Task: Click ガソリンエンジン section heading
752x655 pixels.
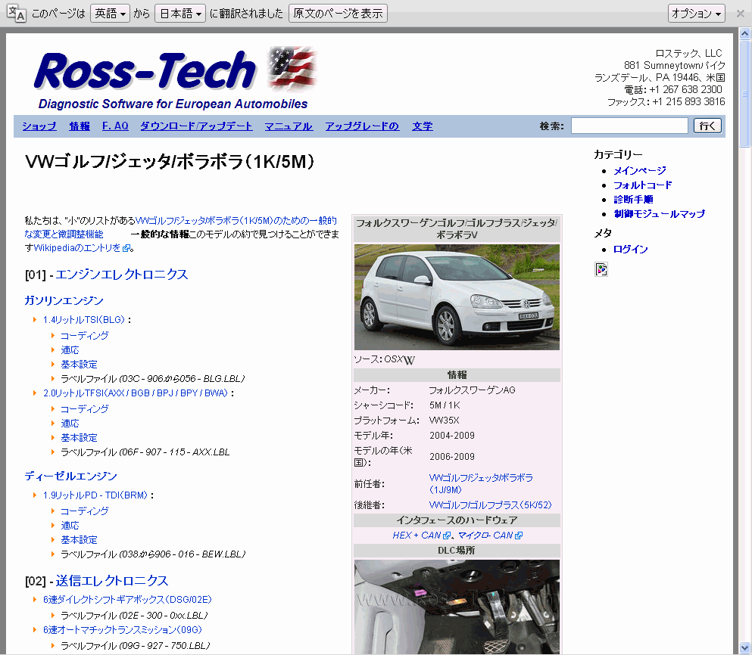Action: click(64, 300)
